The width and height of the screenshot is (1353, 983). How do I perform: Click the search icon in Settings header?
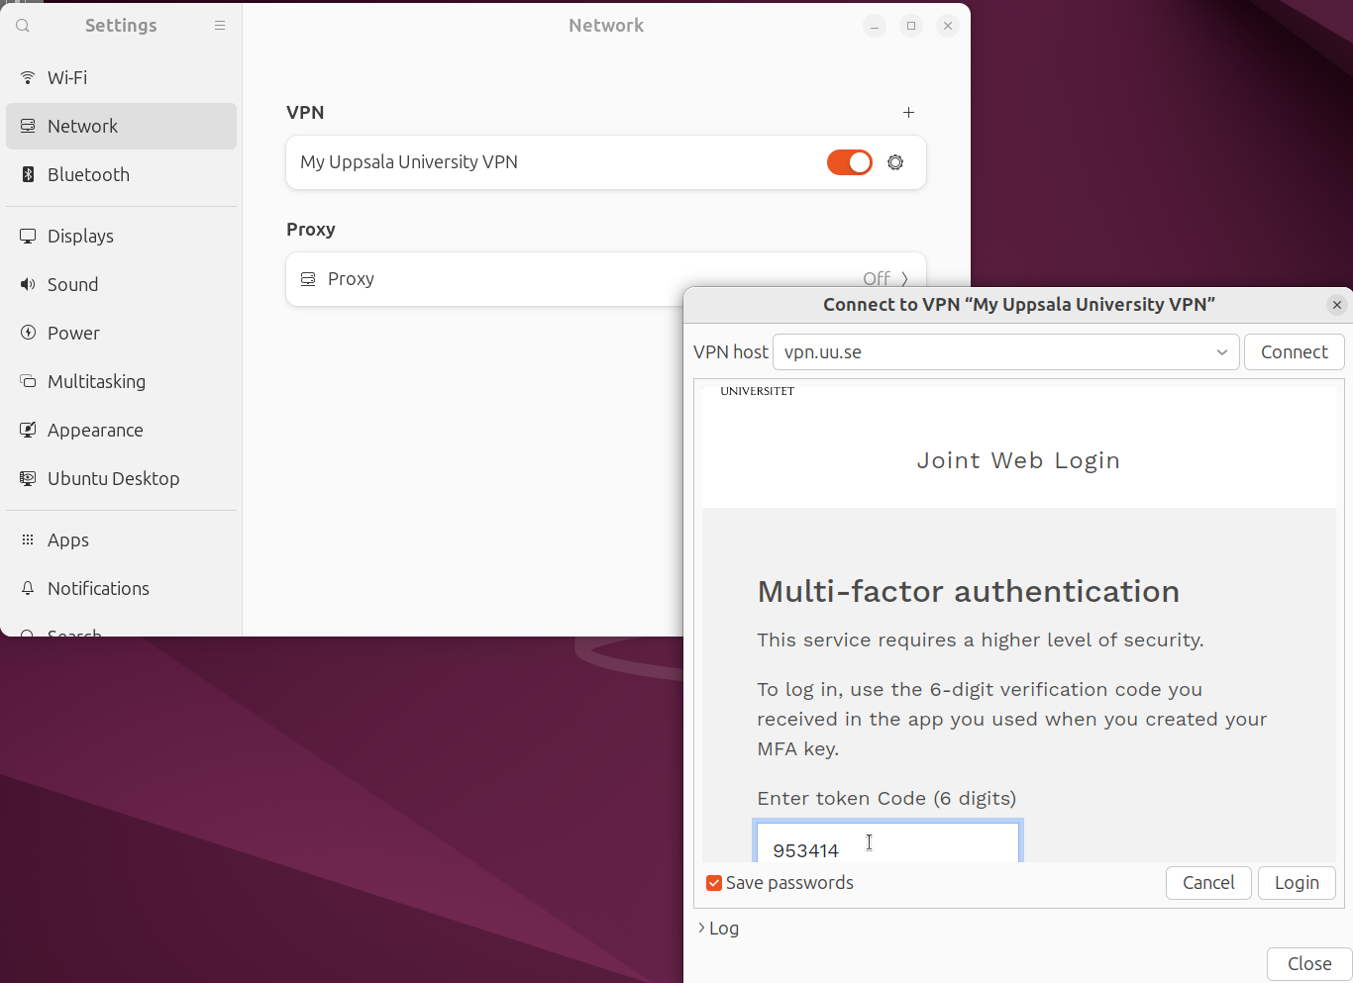pos(23,26)
